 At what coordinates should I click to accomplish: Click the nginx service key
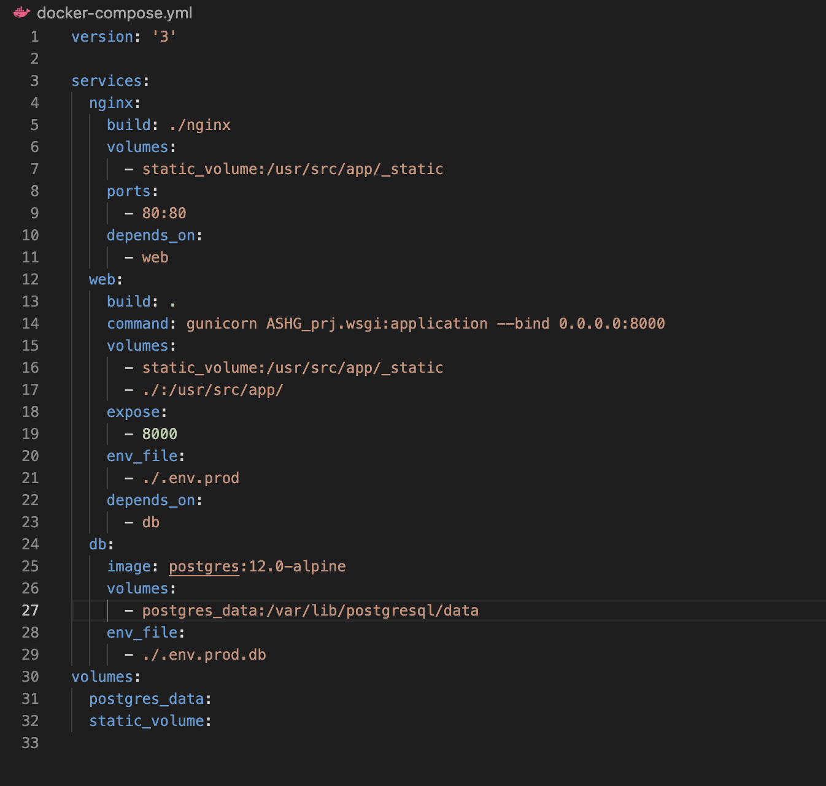click(x=111, y=103)
